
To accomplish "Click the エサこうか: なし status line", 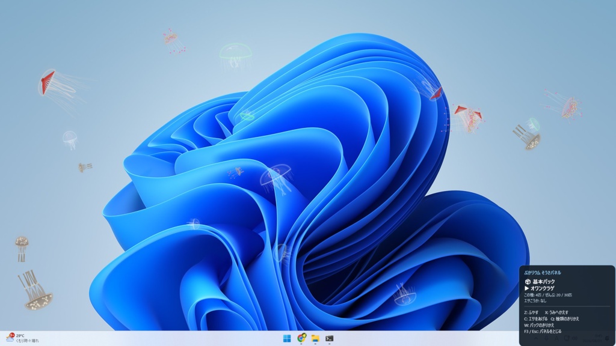I will [535, 301].
